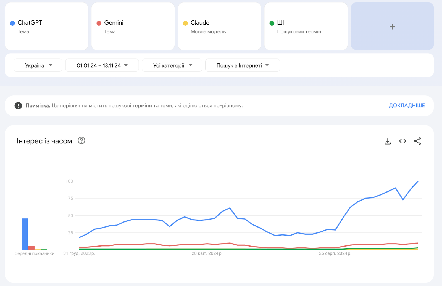
Task: Open help for Інтерес із часом
Action: (81, 141)
